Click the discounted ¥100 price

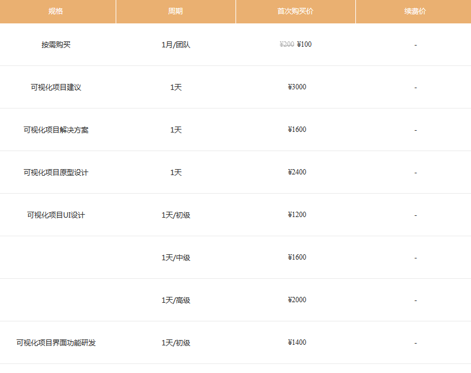point(304,44)
